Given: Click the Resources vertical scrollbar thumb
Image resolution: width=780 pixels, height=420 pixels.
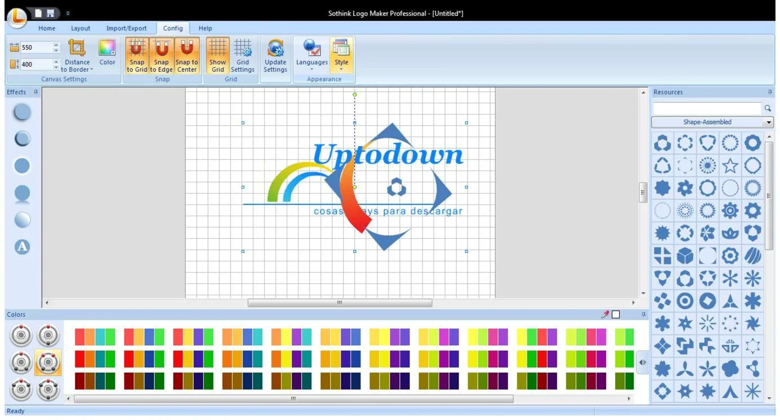Looking at the screenshot, I should coord(770,195).
